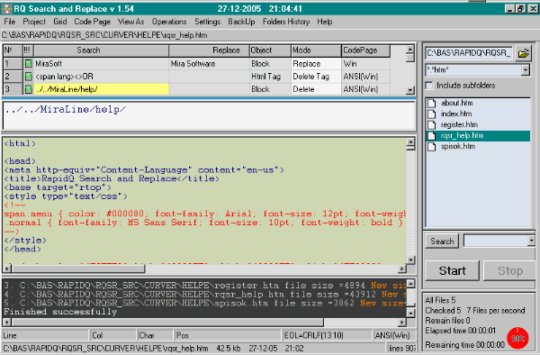
Task: Click the Stop button
Action: pos(509,271)
